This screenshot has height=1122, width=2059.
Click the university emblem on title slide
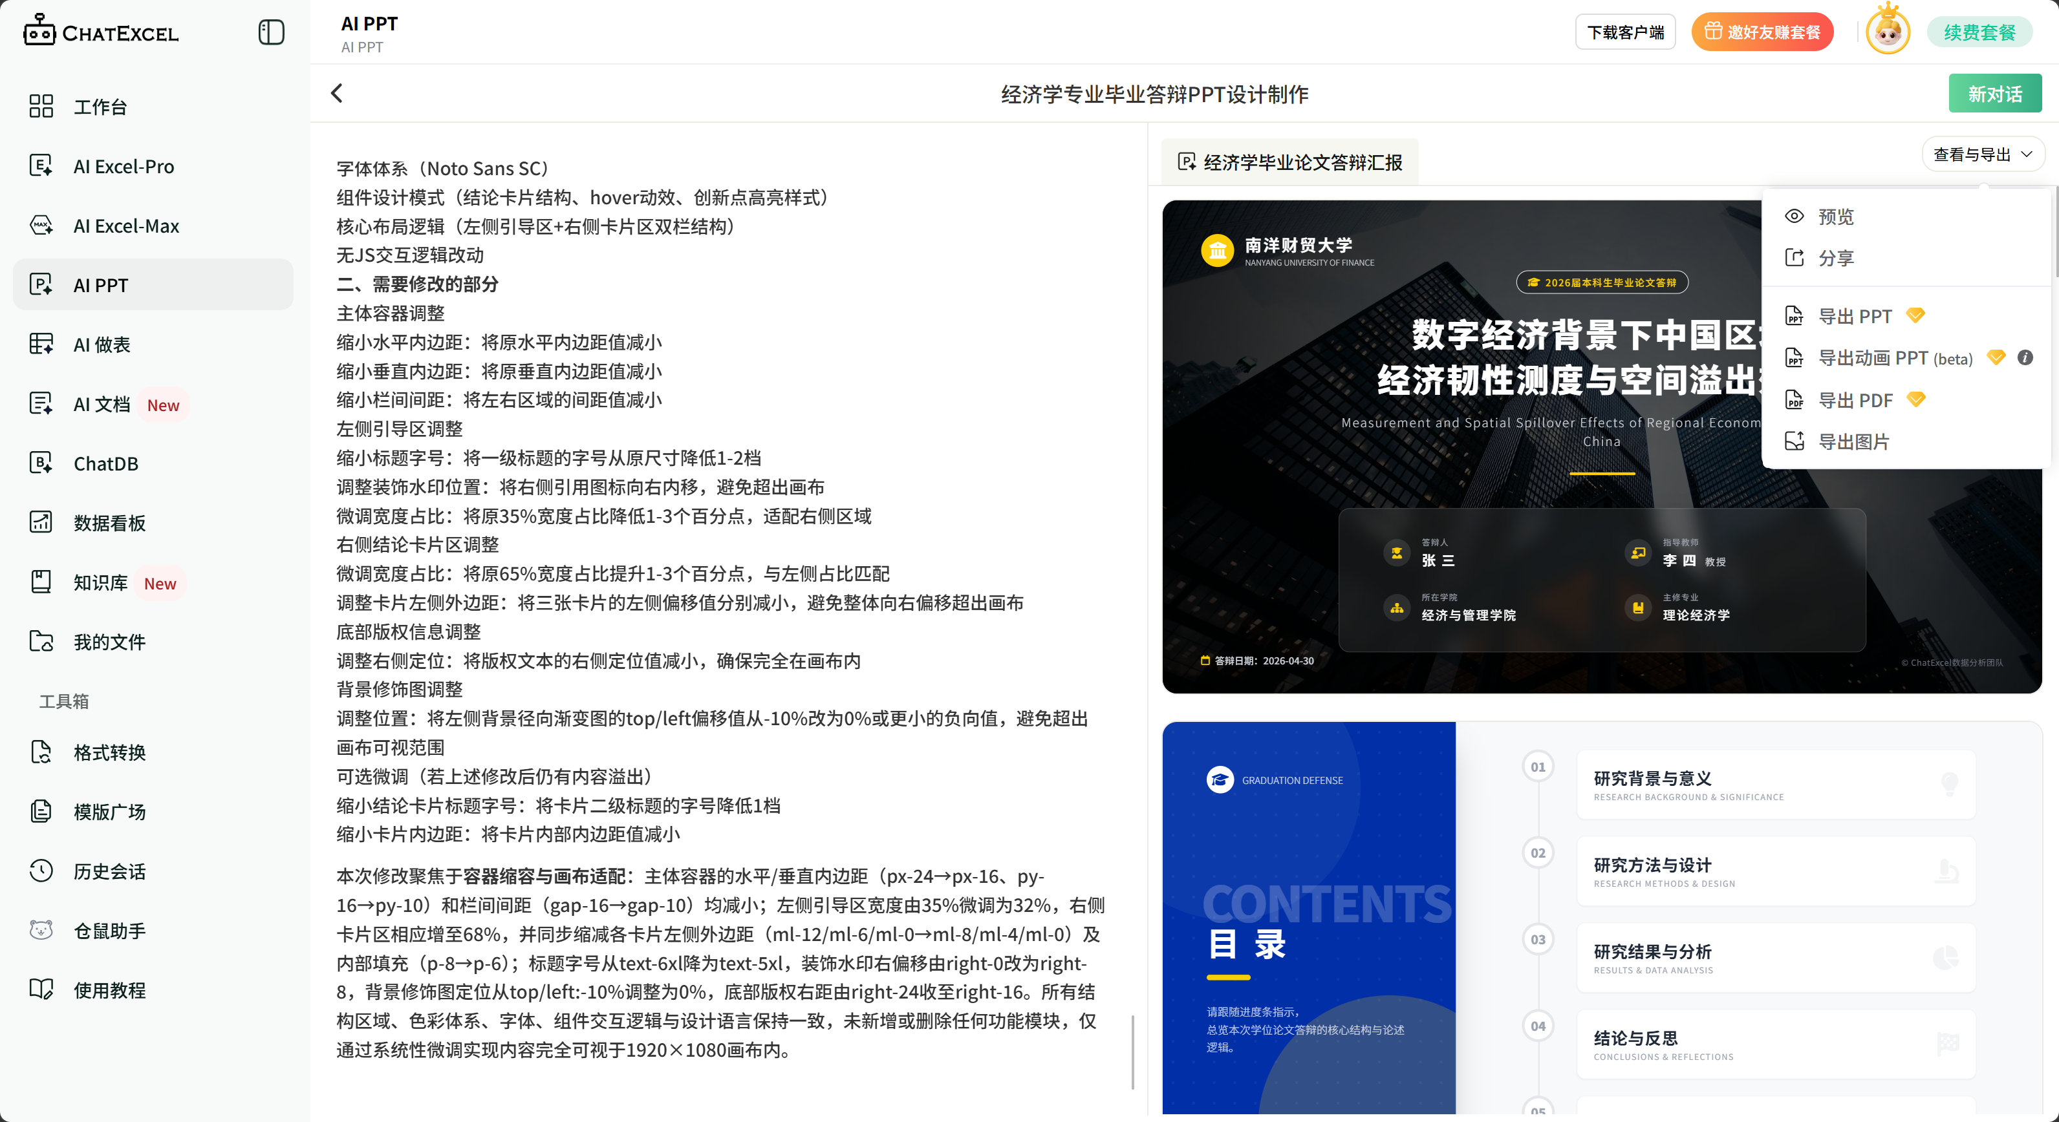1217,250
